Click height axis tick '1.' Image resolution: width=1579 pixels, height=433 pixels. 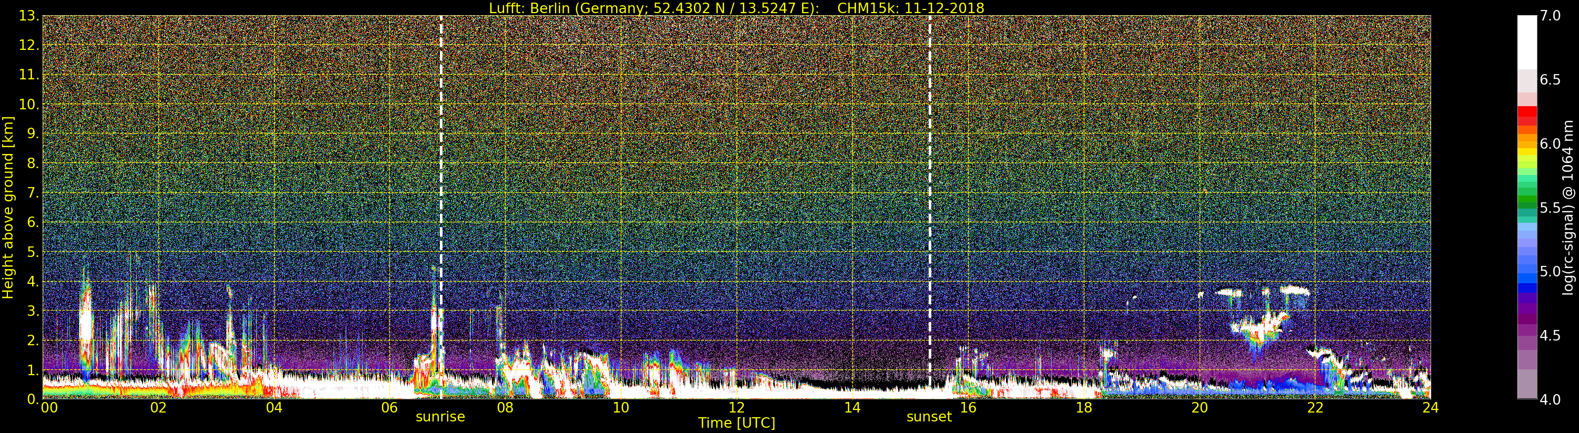pos(33,369)
